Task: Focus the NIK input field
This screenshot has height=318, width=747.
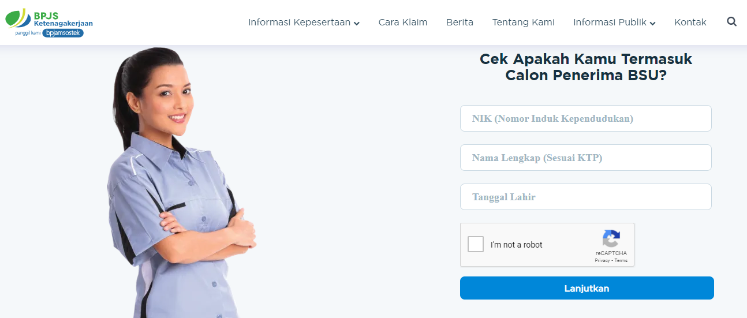Action: [585, 118]
